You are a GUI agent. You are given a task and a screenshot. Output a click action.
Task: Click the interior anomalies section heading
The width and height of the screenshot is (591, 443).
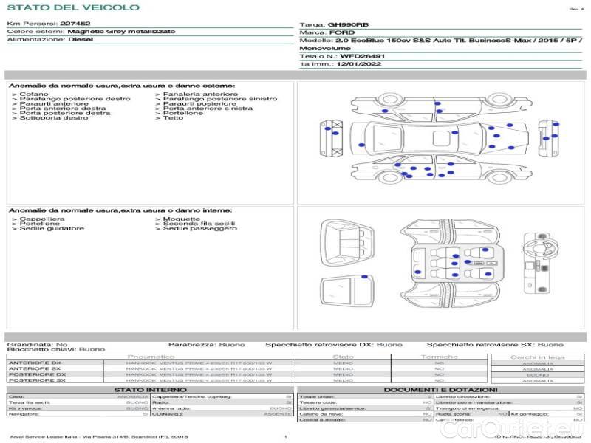tap(120, 210)
